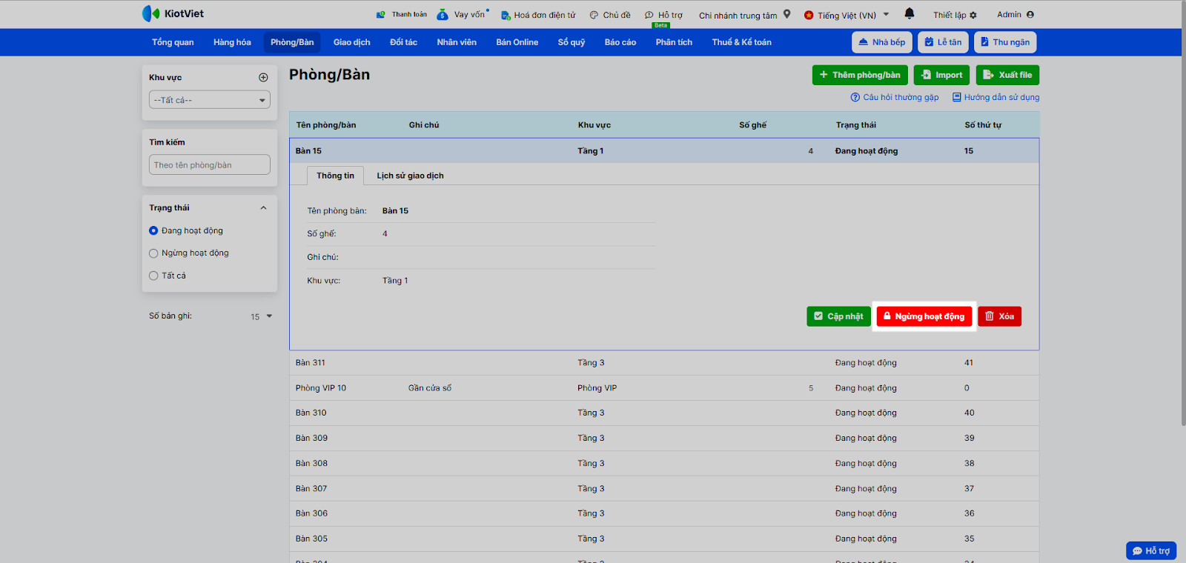Open the Lễ tân reception screen

pos(943,42)
